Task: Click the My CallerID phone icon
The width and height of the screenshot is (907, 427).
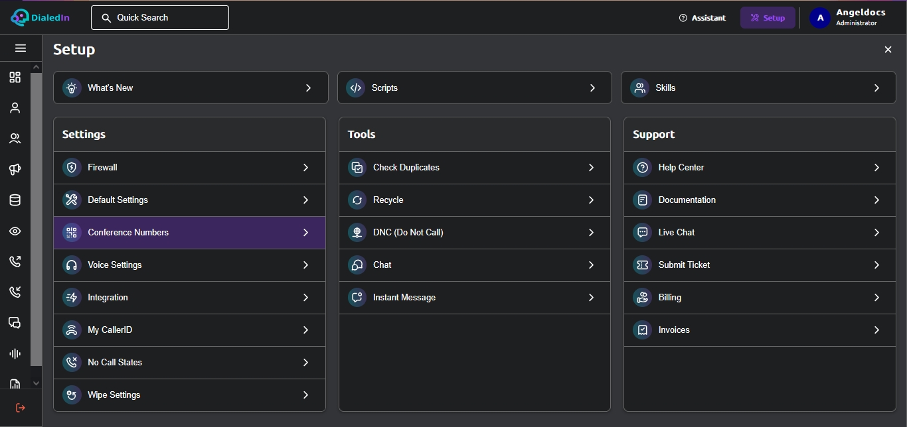Action: pyautogui.click(x=72, y=330)
